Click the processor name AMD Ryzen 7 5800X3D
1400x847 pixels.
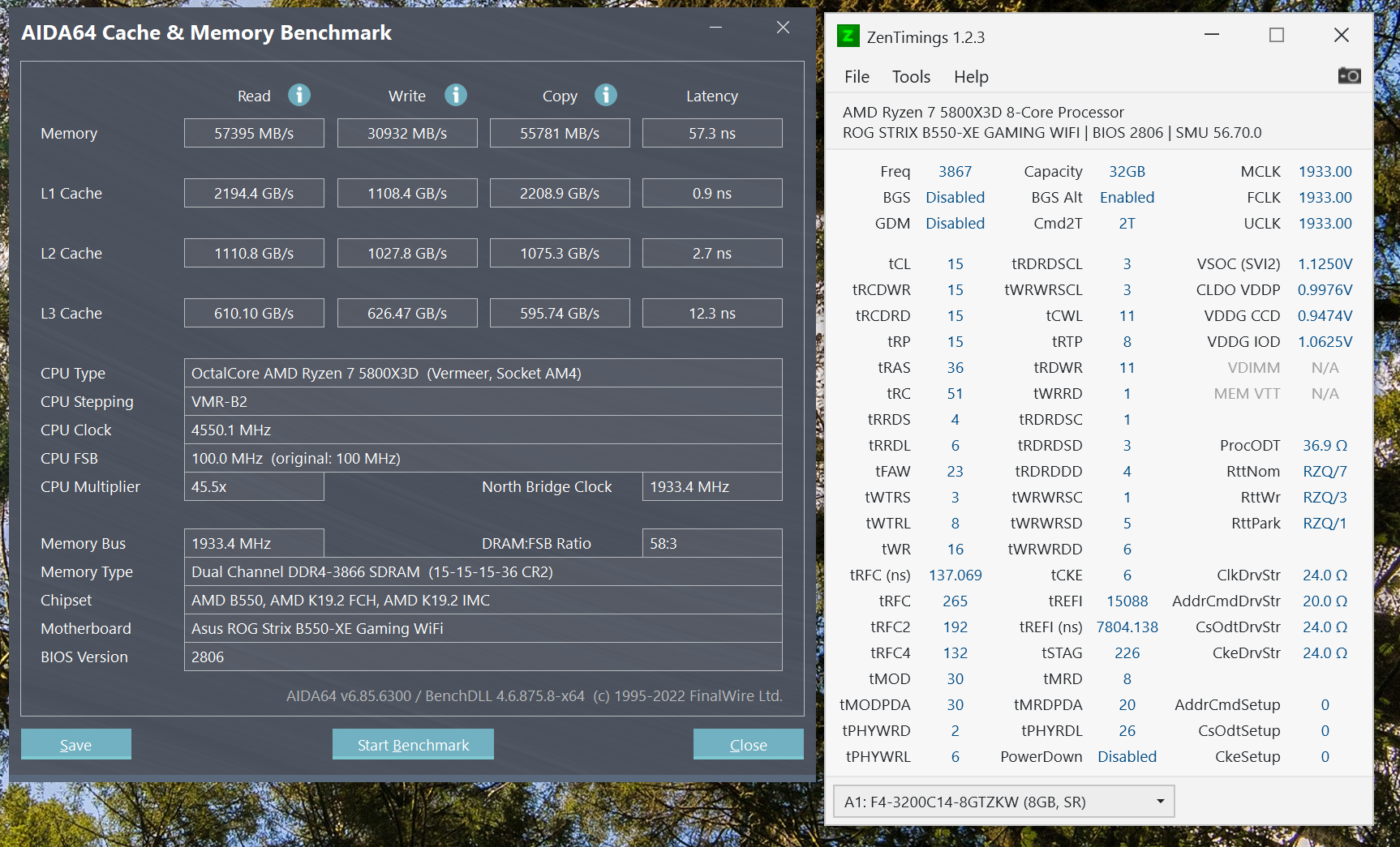(983, 113)
